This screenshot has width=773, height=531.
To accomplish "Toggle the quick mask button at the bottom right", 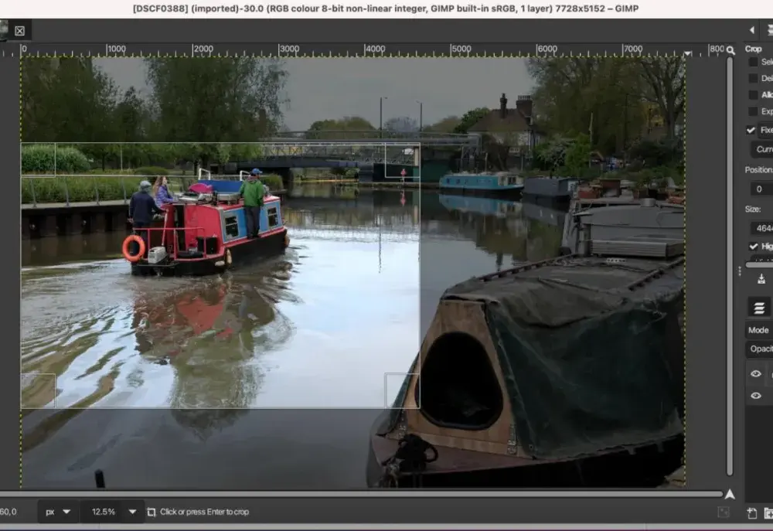I will click(x=724, y=512).
